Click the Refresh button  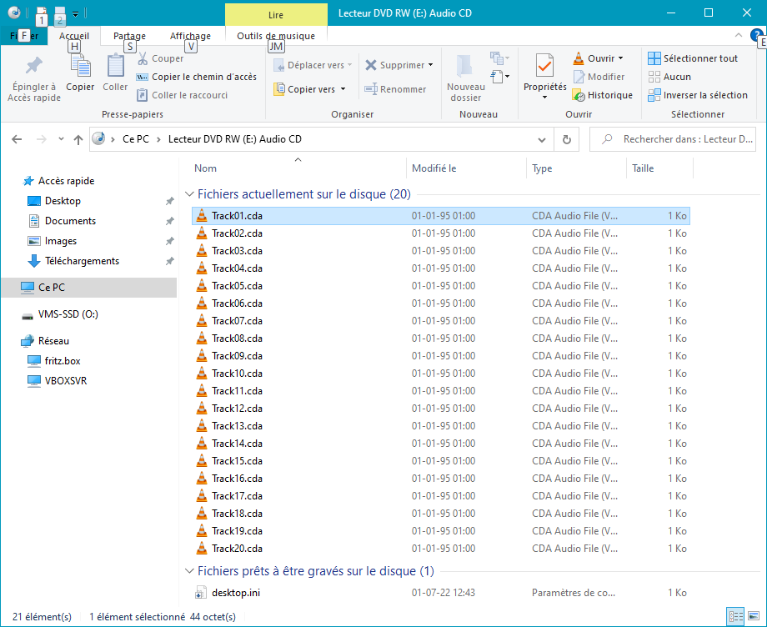tap(566, 140)
